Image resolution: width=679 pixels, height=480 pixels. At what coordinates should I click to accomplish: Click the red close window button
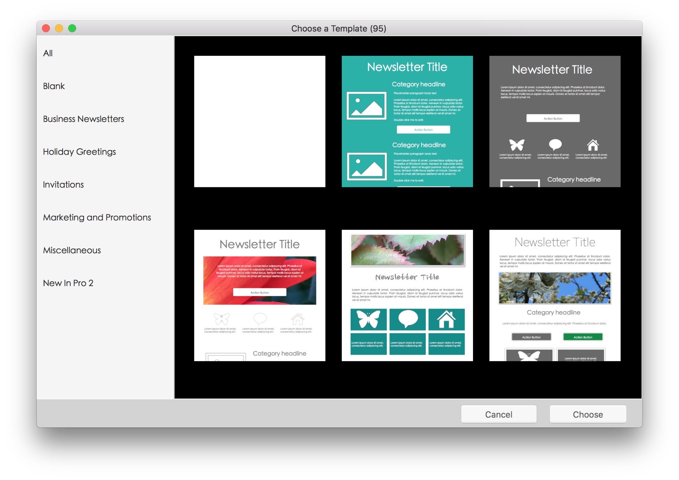tap(46, 28)
